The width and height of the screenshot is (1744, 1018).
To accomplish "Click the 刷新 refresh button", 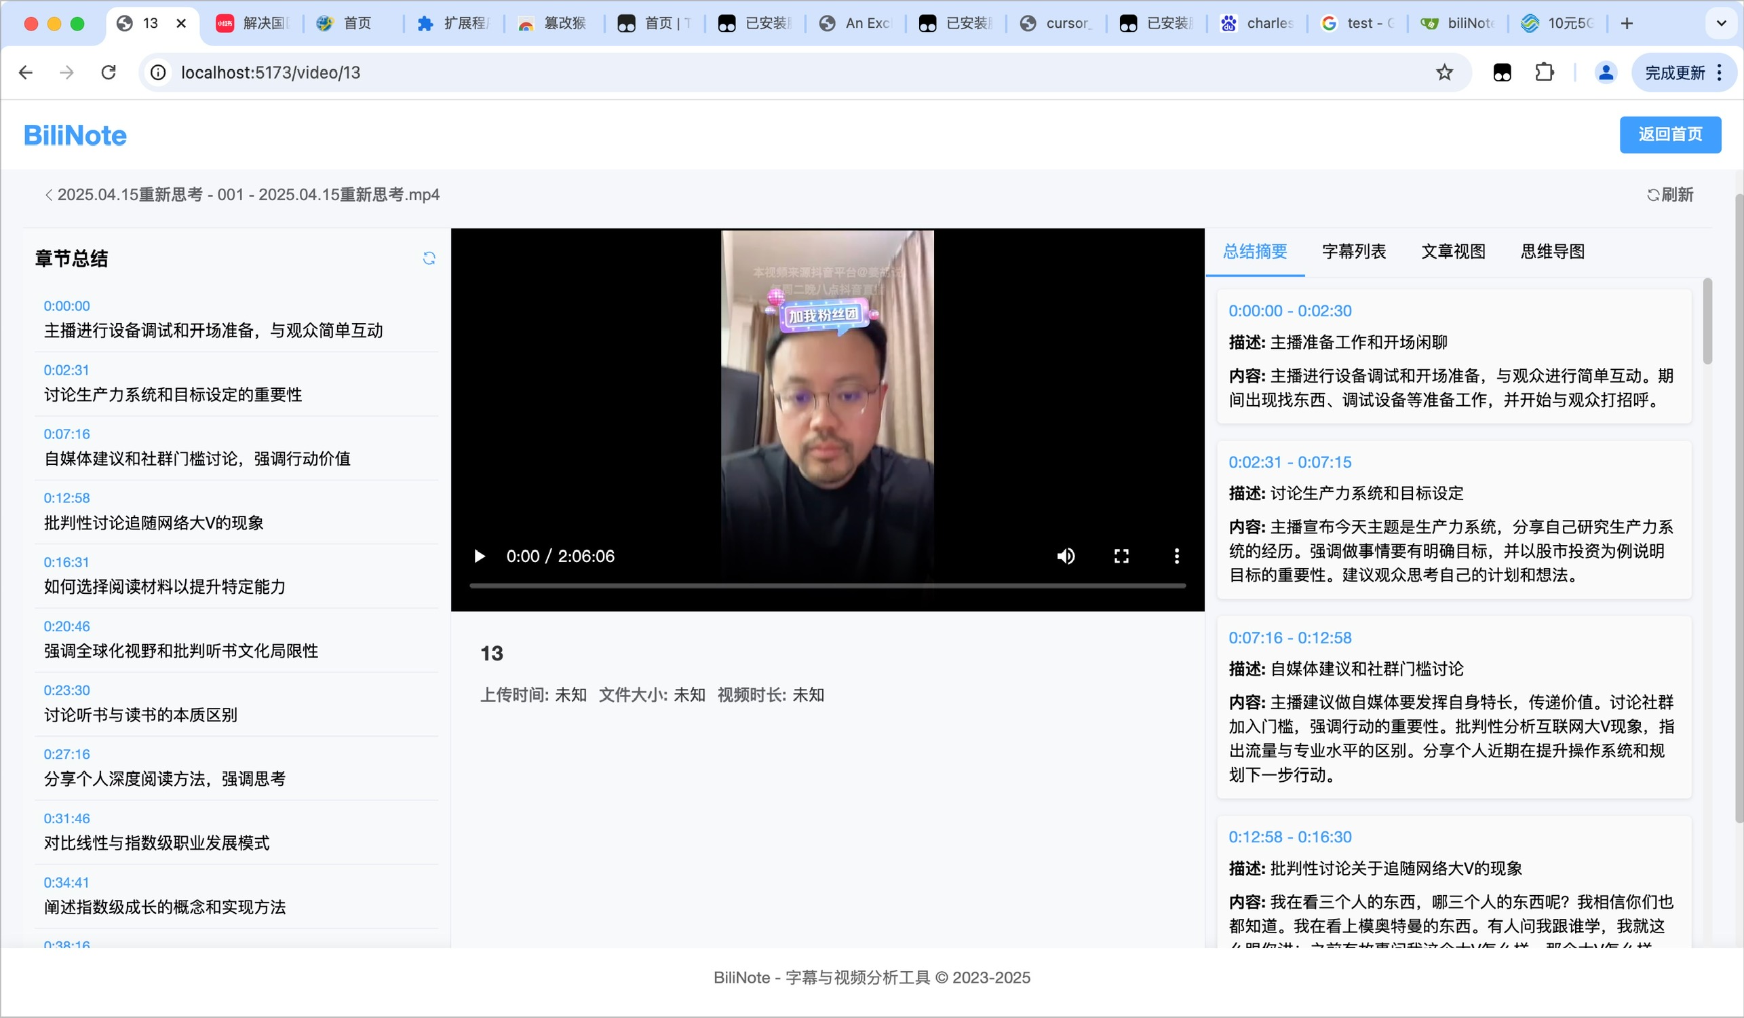I will [1670, 195].
